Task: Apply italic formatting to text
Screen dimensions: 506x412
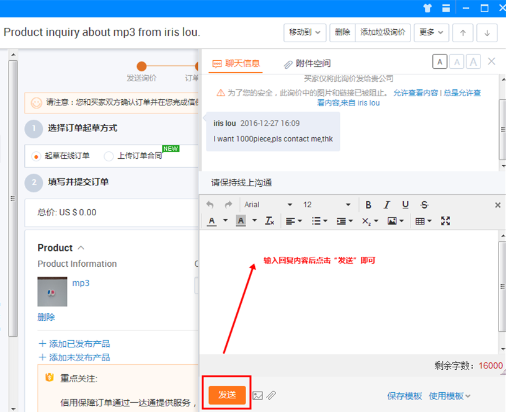Action: (387, 205)
